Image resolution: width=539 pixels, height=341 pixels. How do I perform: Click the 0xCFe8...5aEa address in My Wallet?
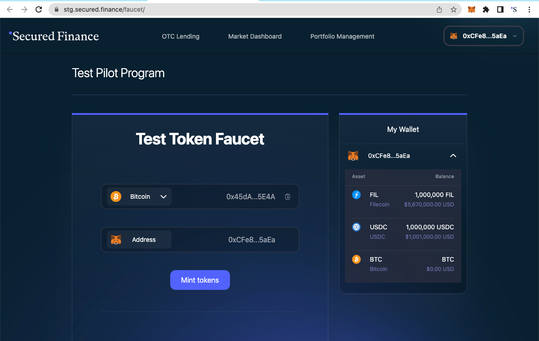click(389, 156)
